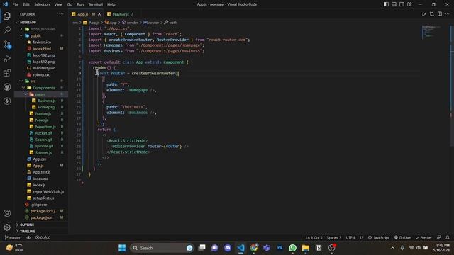Click the Open Changes icon in editor toolbar
Screen dimensions: 454x255
click(432, 14)
